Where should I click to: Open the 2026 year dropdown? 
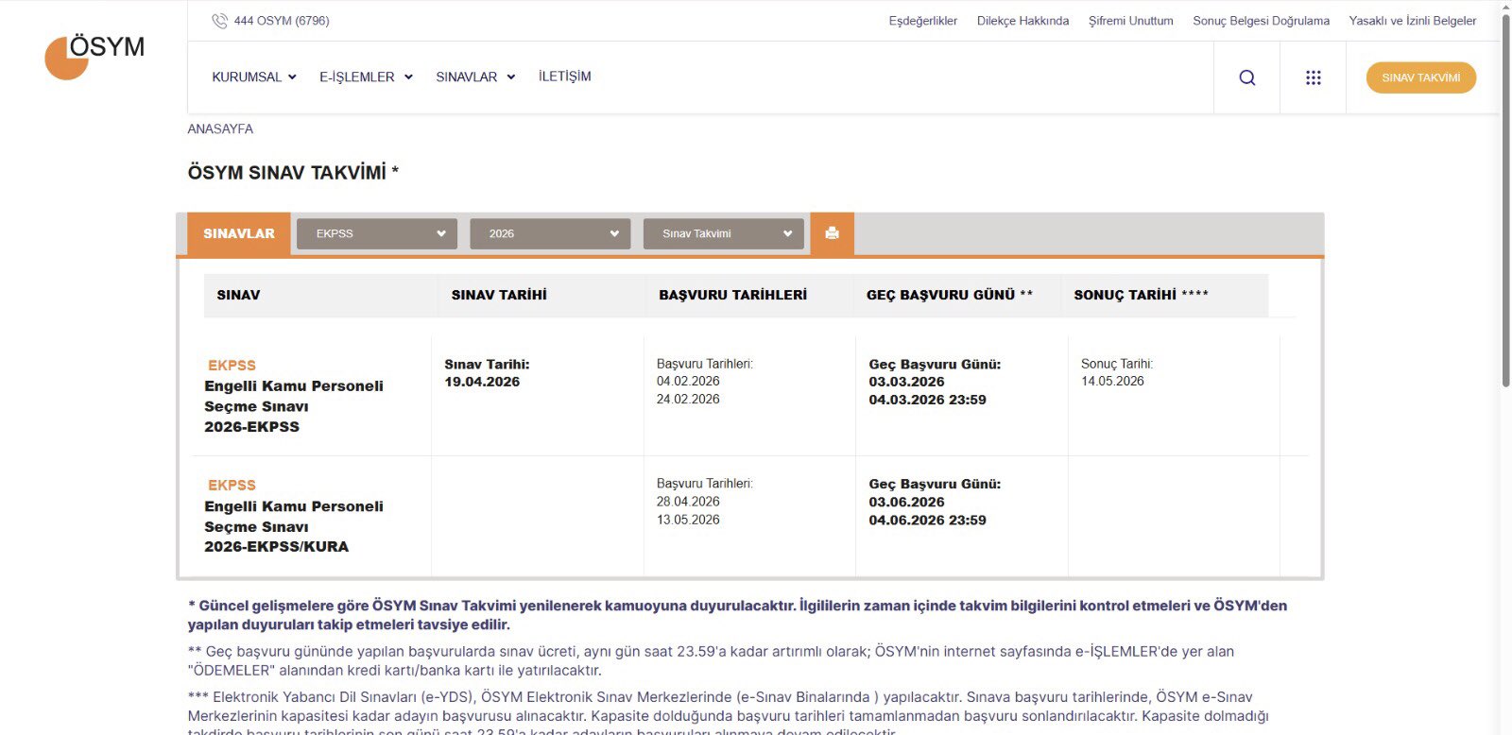[550, 233]
